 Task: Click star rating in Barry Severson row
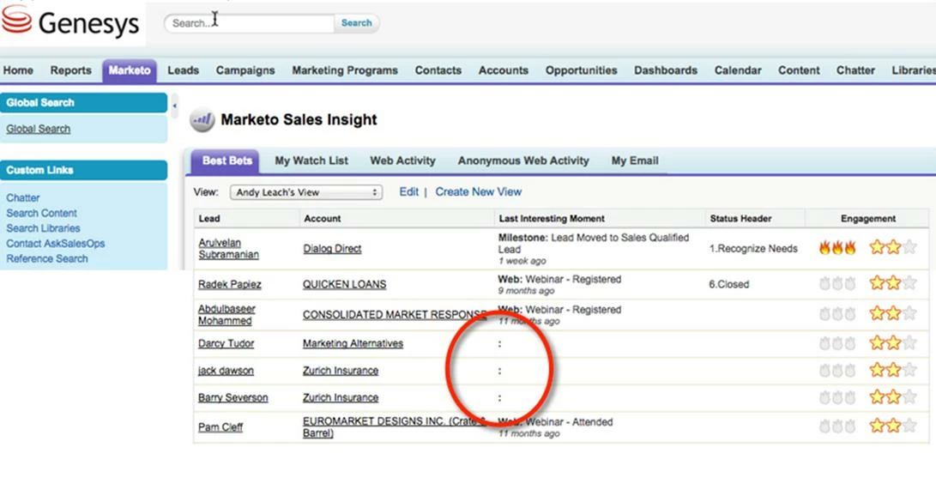click(893, 396)
